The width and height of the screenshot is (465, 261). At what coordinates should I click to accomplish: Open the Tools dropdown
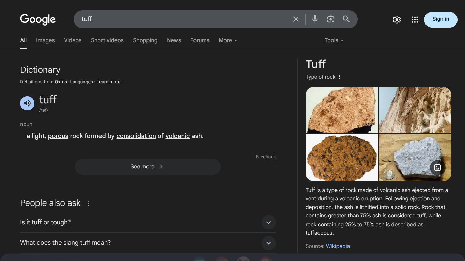pos(334,40)
